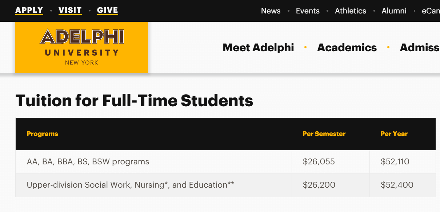Open the News page

(271, 11)
